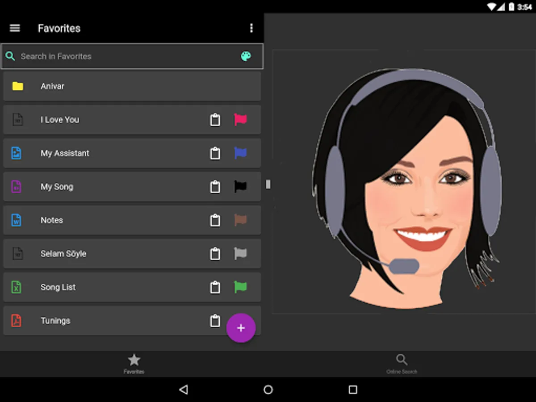Toggle the gray flag on Selam Söyle
536x402 pixels.
coord(240,254)
